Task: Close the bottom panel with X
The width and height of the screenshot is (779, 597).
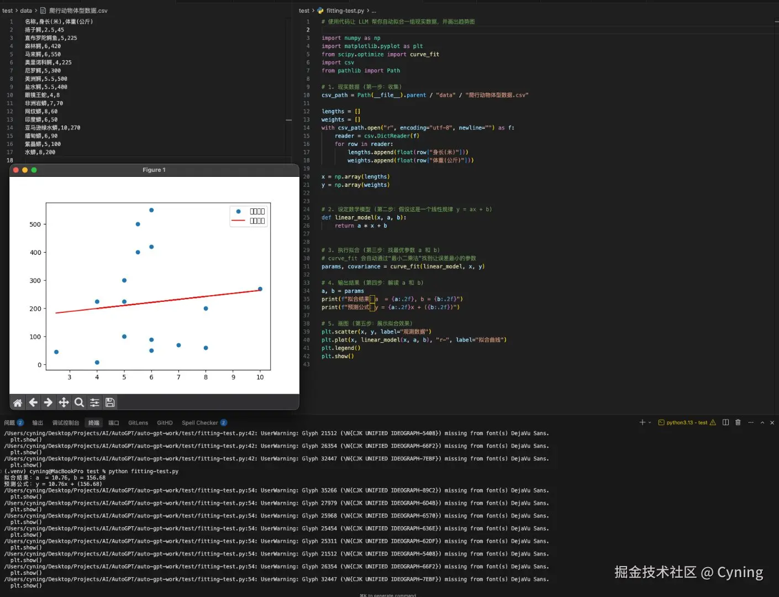Action: tap(772, 422)
